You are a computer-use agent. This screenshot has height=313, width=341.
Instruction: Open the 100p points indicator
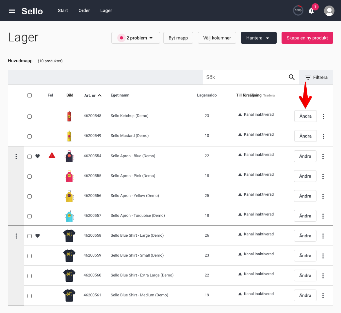298,10
